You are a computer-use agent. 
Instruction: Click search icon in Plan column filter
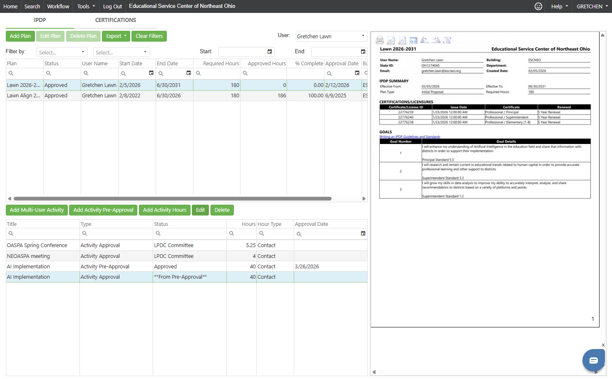[11, 73]
